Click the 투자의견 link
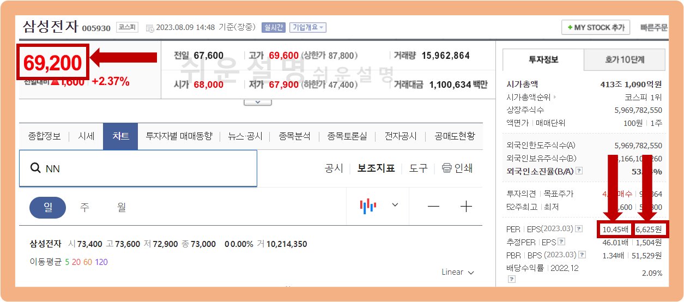 pos(522,194)
